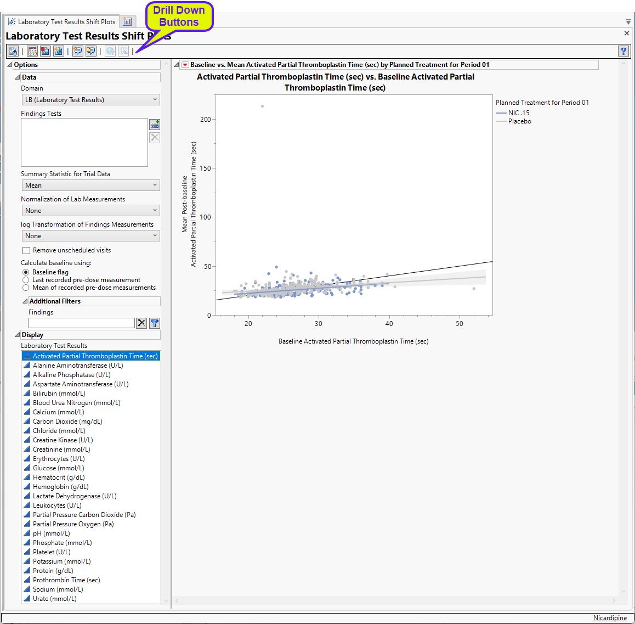Click the Nicardipine link

point(610,618)
